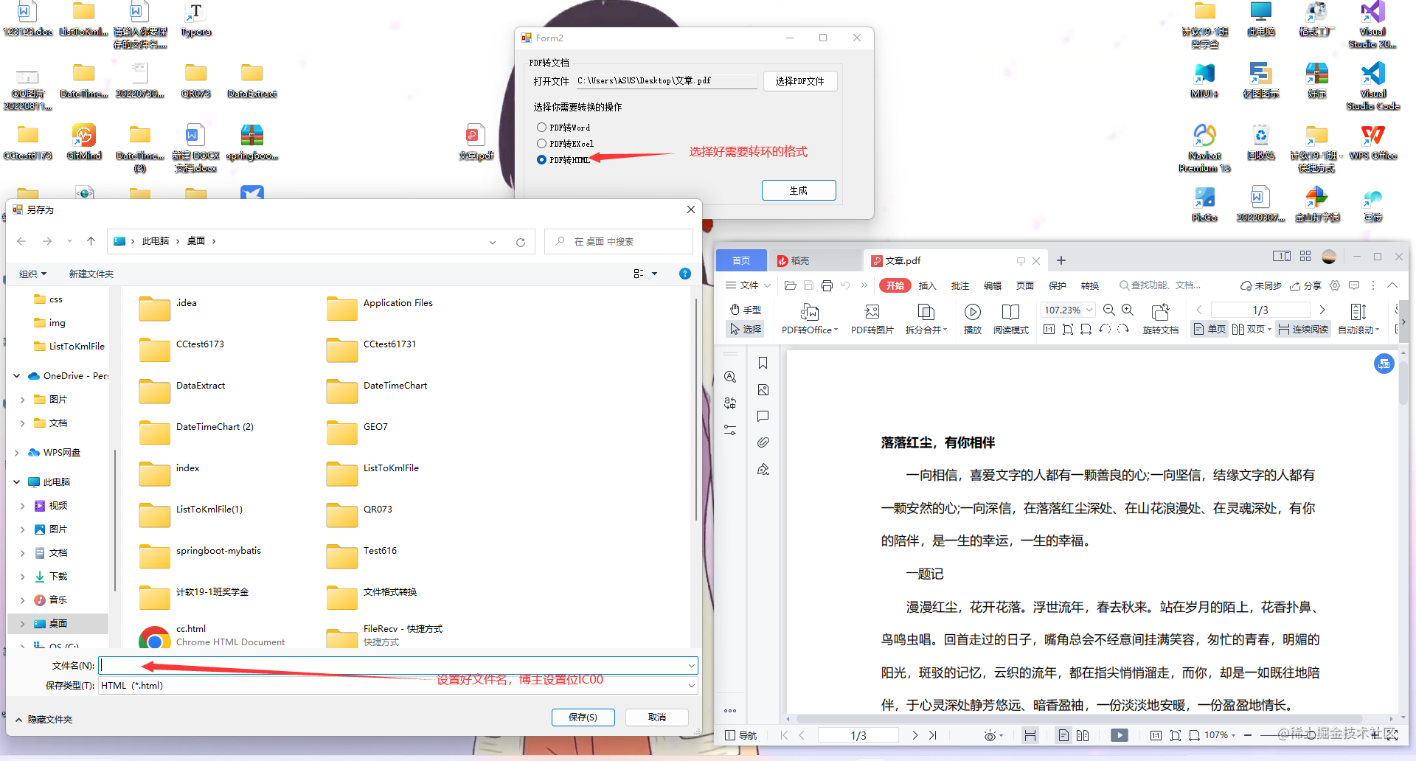This screenshot has height=761, width=1416.
Task: Go to next page in status bar
Action: click(915, 735)
